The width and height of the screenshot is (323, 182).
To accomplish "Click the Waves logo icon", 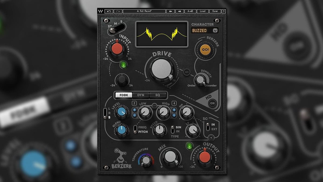I will click(x=100, y=11).
